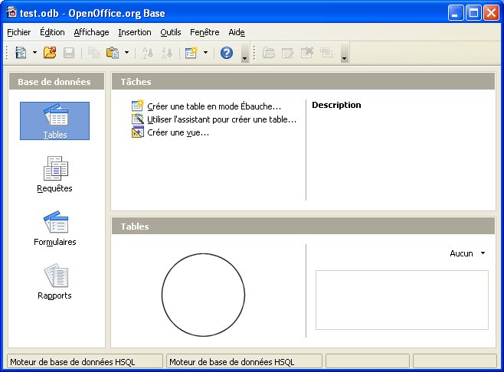Select Requêtes in the database pane

pyautogui.click(x=54, y=175)
